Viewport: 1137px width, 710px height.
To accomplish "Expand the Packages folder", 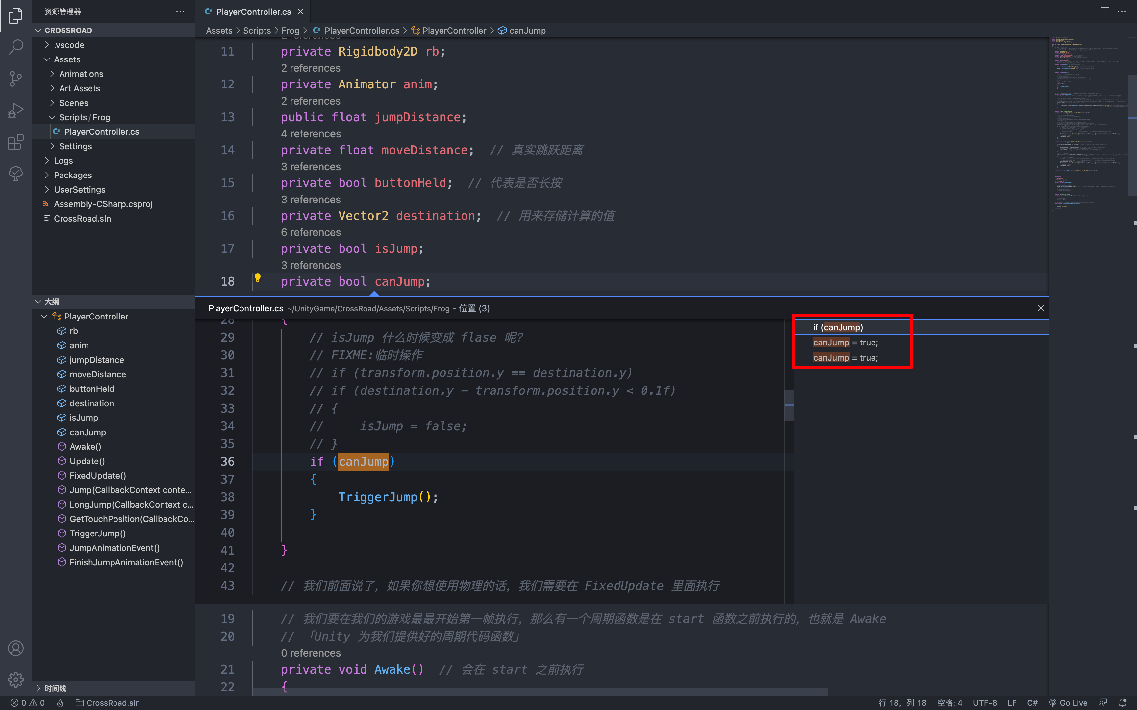I will click(113, 175).
